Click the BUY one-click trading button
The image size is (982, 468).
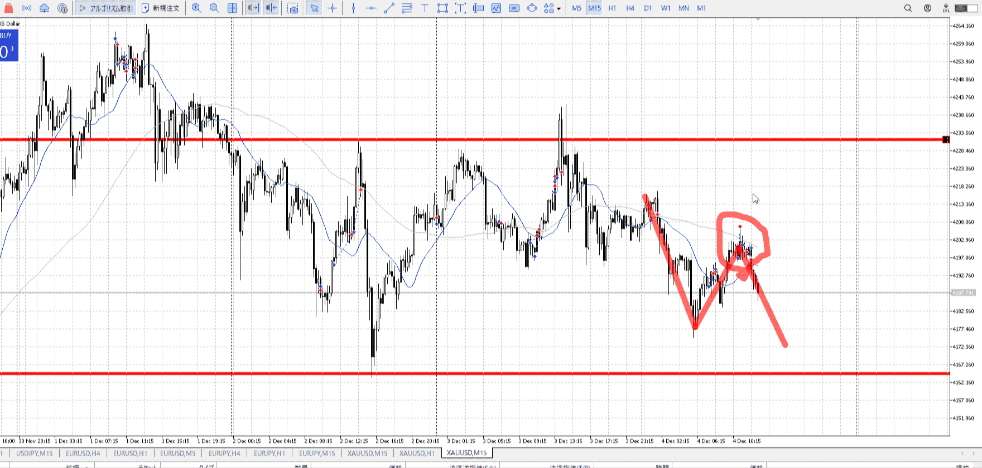click(9, 46)
